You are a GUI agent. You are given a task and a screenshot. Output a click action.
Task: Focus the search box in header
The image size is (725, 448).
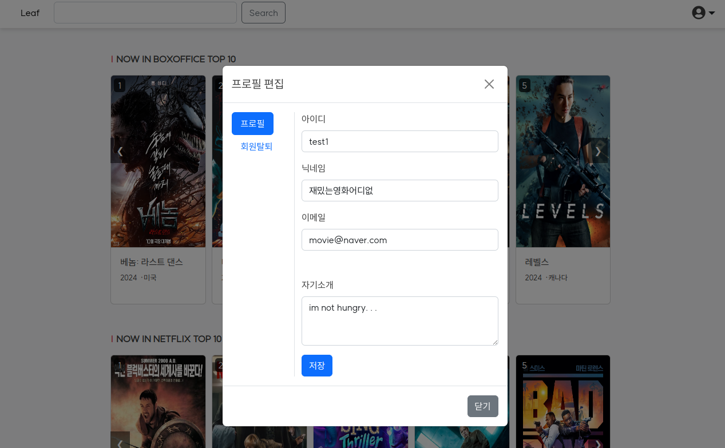click(x=145, y=13)
